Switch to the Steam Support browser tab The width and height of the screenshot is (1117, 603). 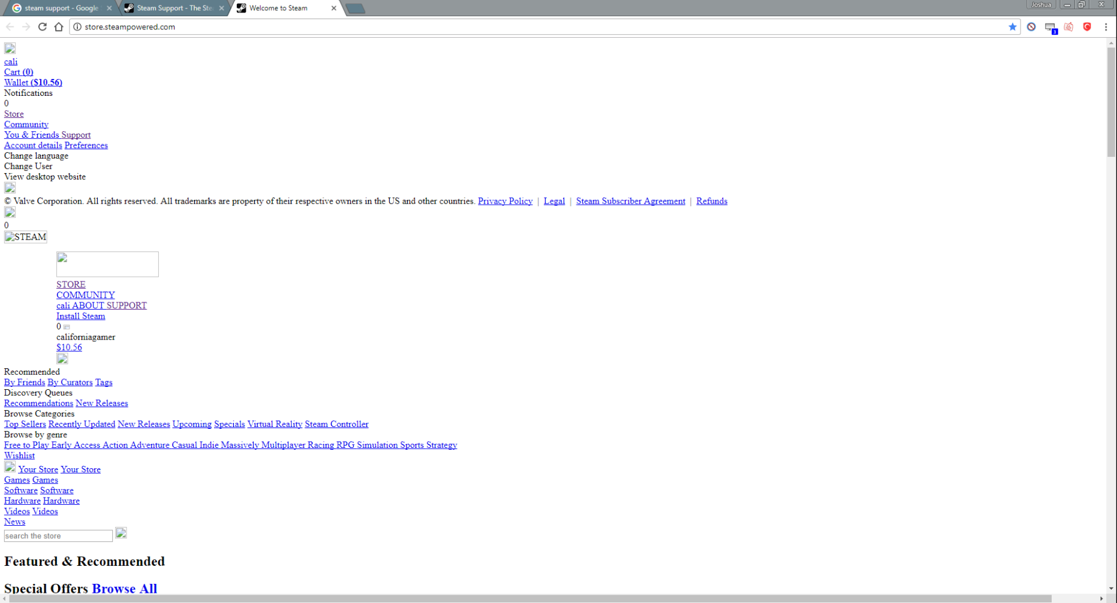[171, 8]
